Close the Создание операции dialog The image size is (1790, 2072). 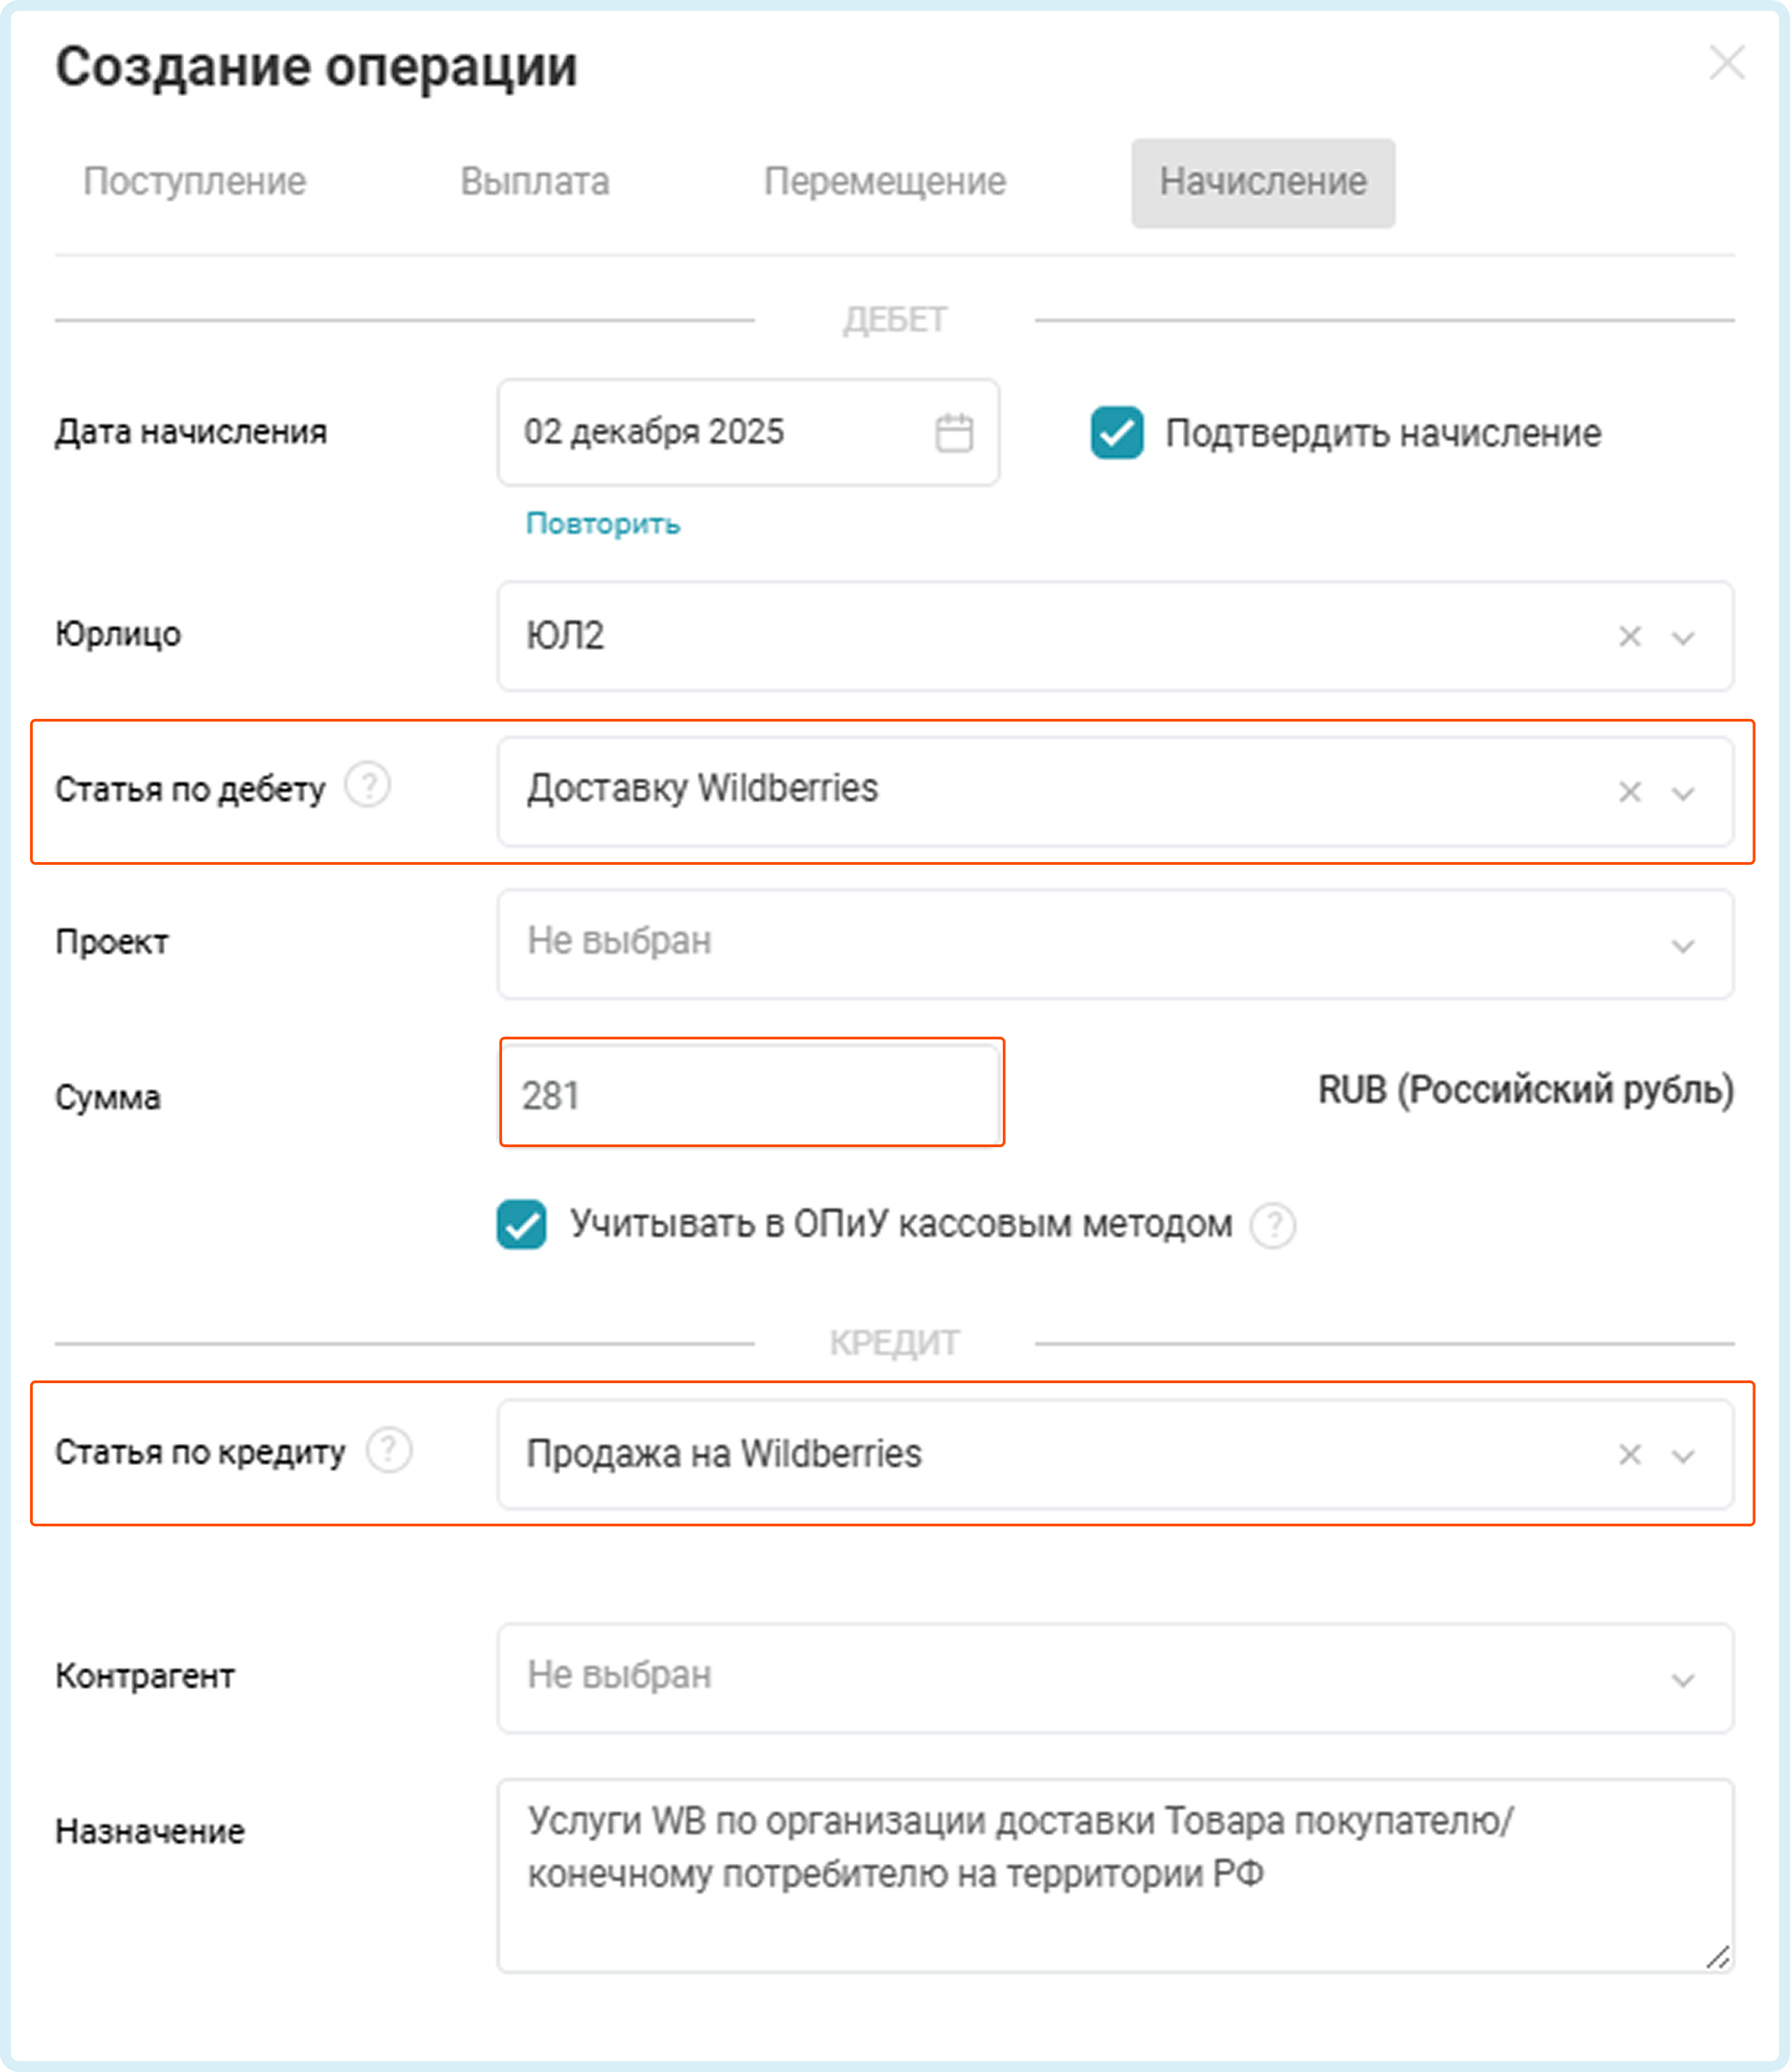(1726, 63)
